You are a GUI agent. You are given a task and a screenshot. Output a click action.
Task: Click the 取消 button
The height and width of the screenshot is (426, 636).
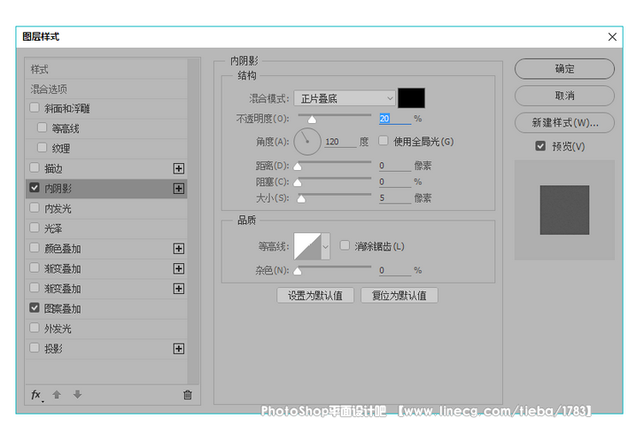[564, 96]
